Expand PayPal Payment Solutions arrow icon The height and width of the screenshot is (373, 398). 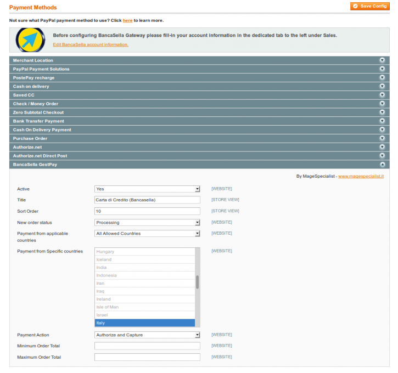pyautogui.click(x=382, y=69)
